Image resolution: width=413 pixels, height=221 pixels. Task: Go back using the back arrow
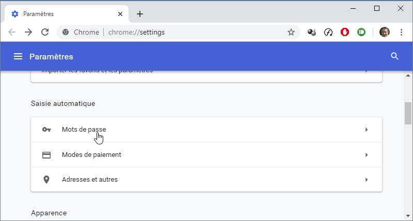coord(12,32)
